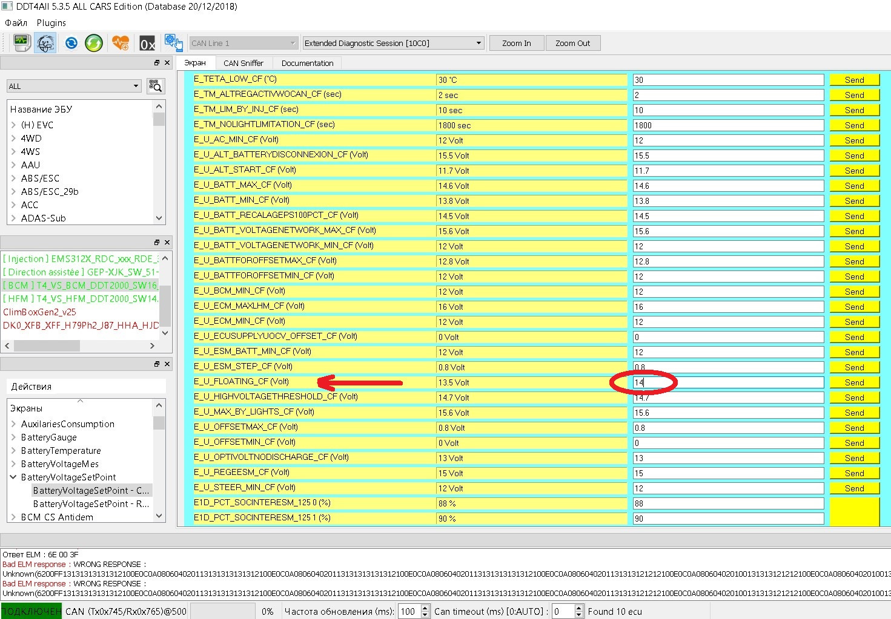Select the DK0_XFB_XFF ECU entry

tap(81, 326)
